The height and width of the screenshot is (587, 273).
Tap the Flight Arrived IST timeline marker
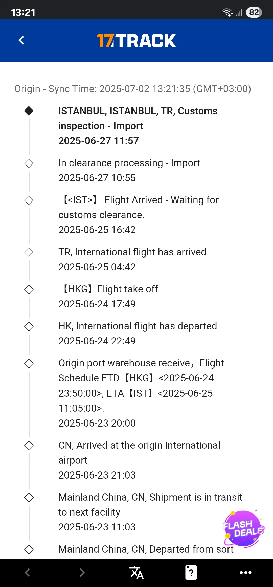[x=29, y=200]
